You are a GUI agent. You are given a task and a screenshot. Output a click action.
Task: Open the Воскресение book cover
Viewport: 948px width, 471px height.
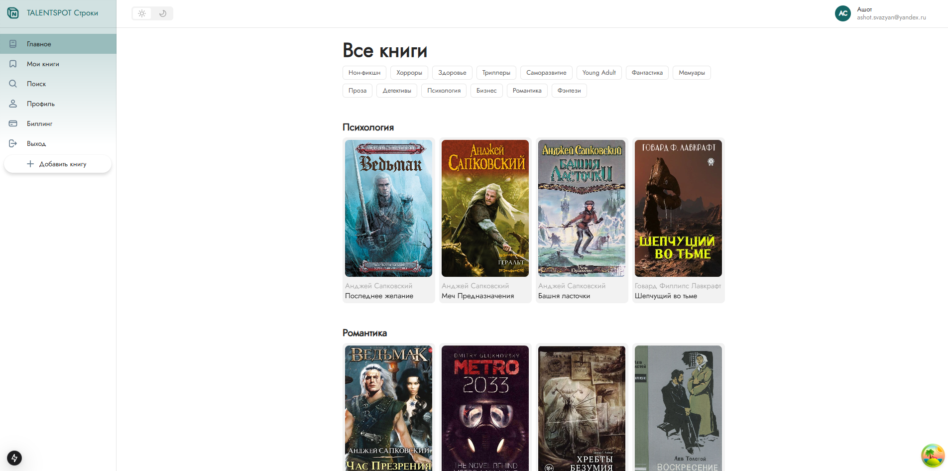tap(678, 408)
